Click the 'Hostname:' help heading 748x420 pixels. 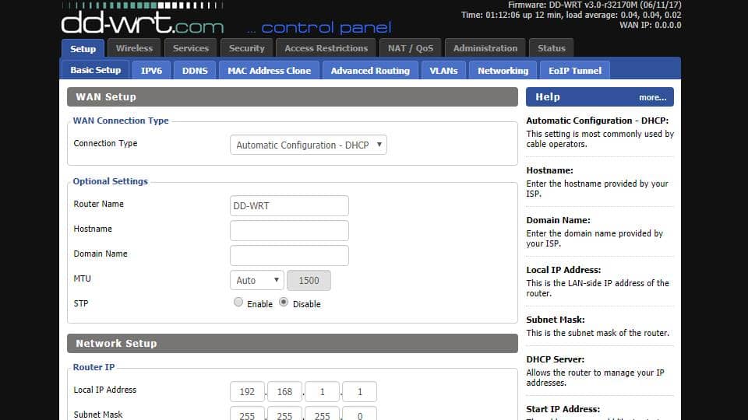coord(549,170)
